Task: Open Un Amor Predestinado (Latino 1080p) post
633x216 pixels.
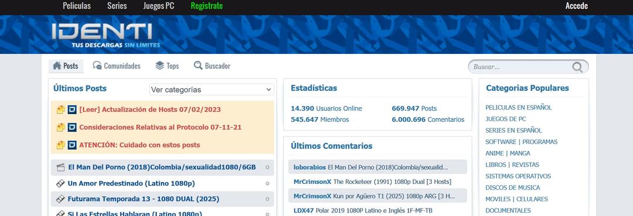Action: (x=131, y=183)
